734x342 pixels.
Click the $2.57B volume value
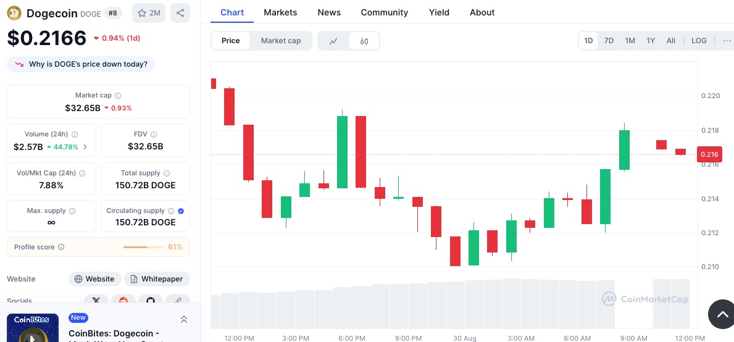(28, 147)
